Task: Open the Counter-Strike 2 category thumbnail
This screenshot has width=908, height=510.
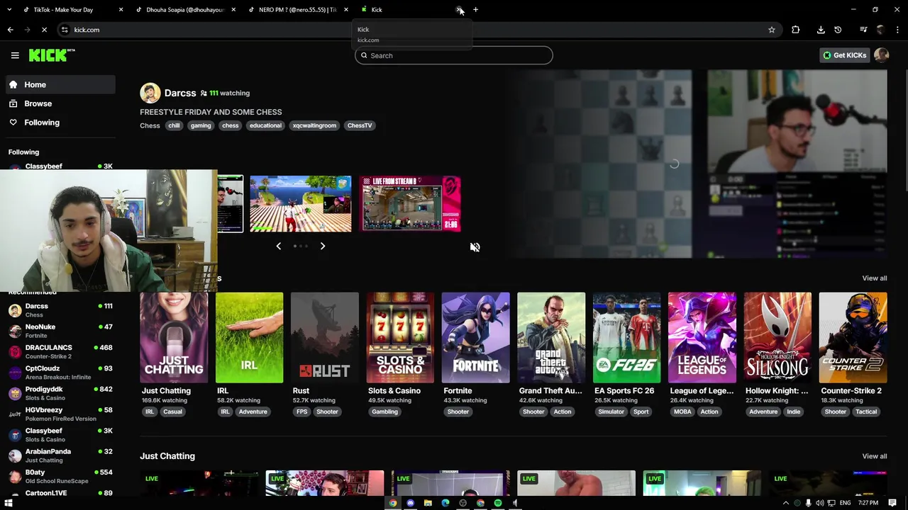Action: coord(853,338)
